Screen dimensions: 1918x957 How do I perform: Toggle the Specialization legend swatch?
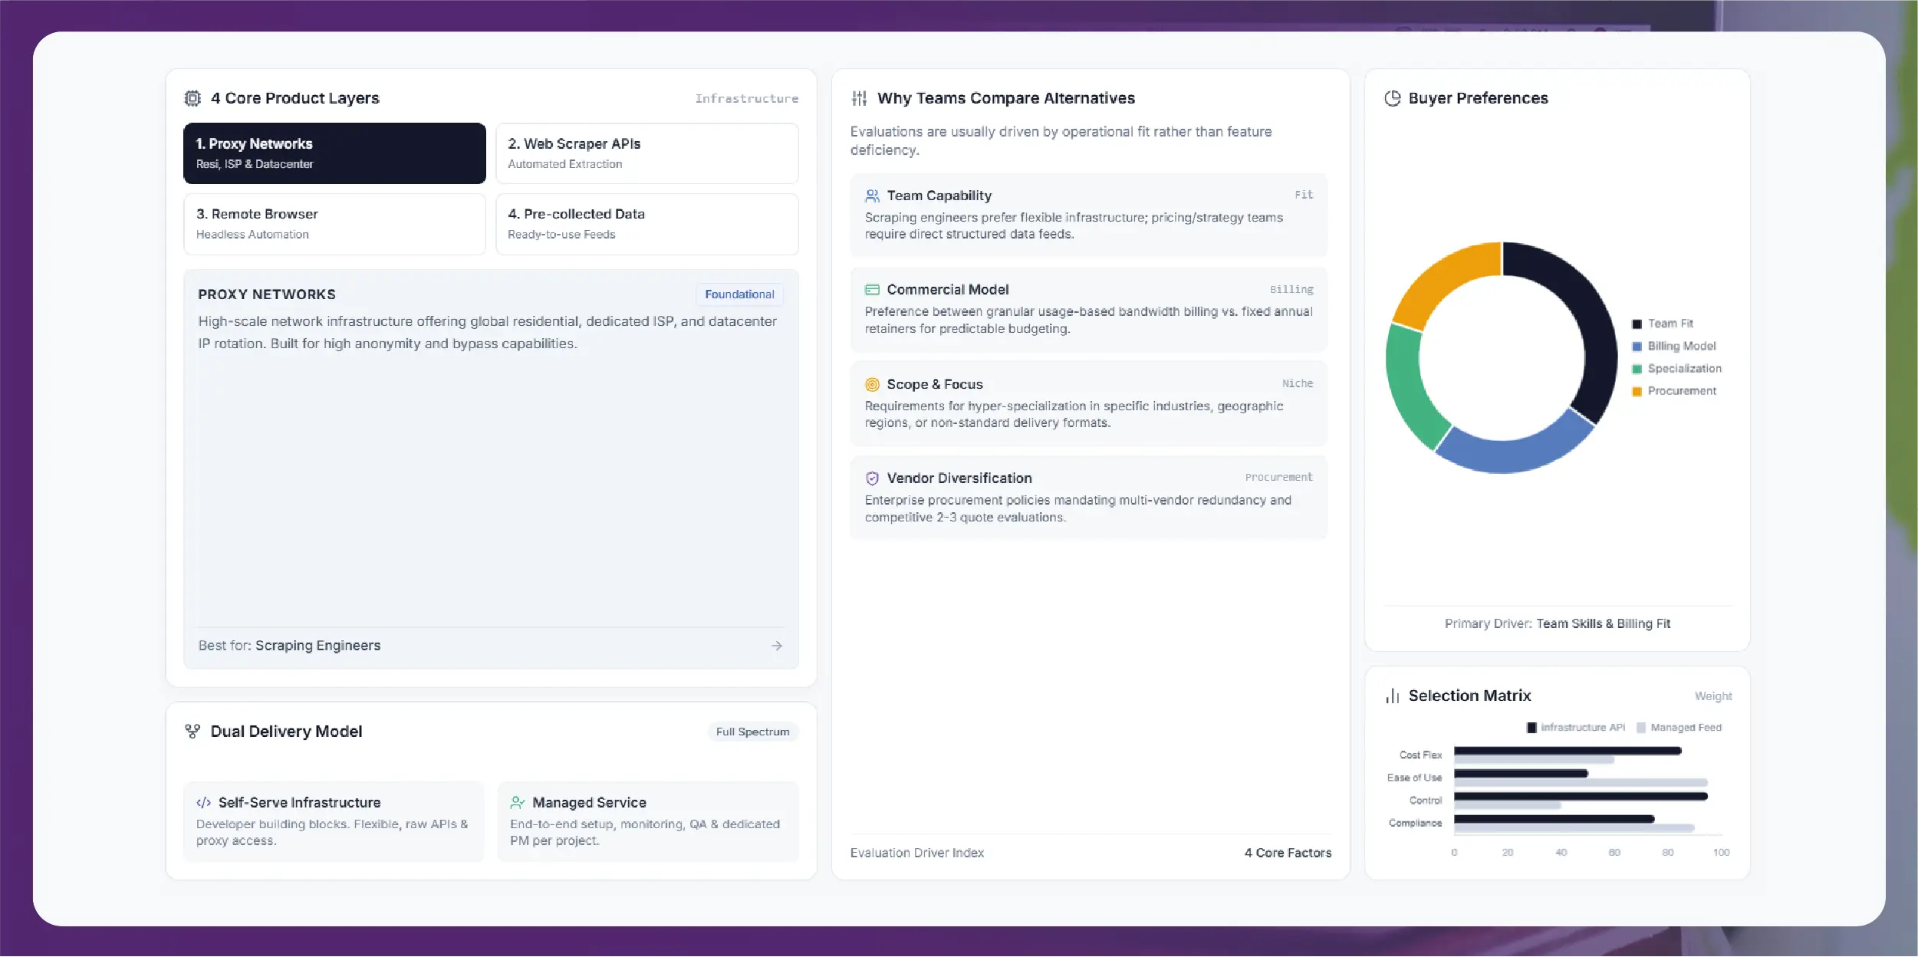tap(1637, 369)
